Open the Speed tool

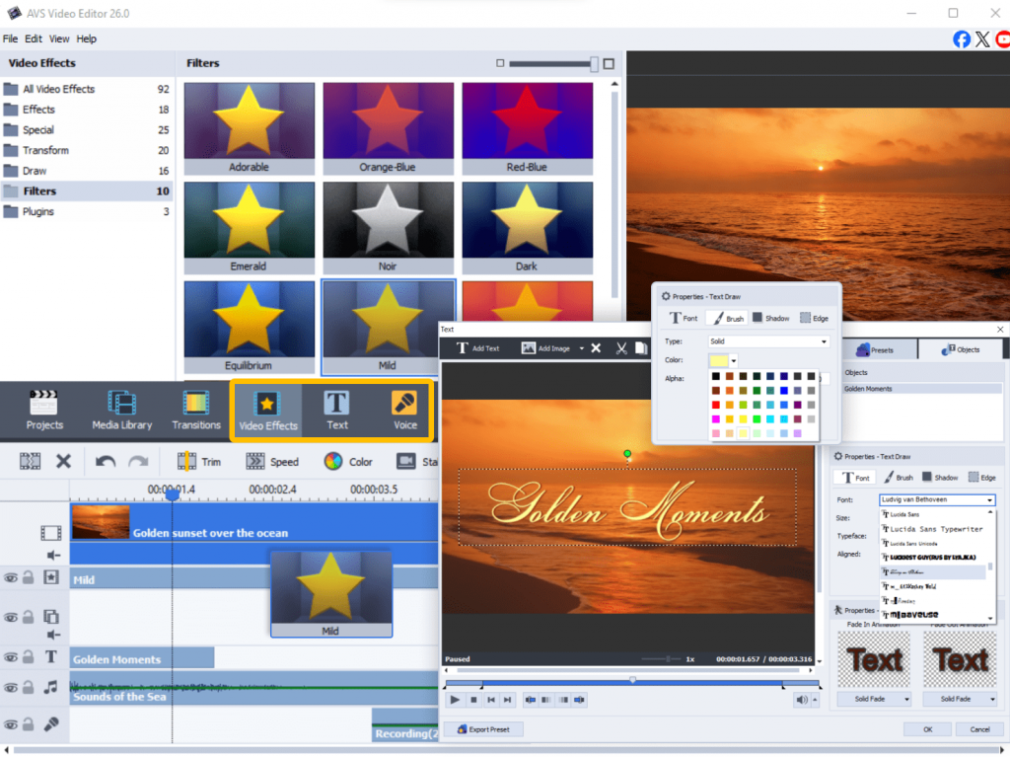click(272, 461)
